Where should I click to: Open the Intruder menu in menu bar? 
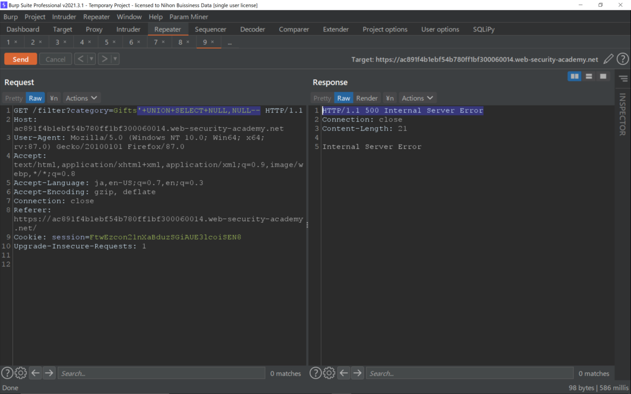click(64, 17)
